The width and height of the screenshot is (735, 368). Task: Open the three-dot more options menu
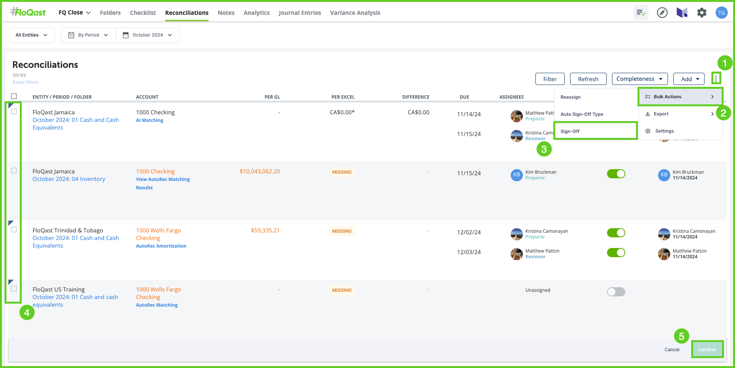[x=716, y=78]
